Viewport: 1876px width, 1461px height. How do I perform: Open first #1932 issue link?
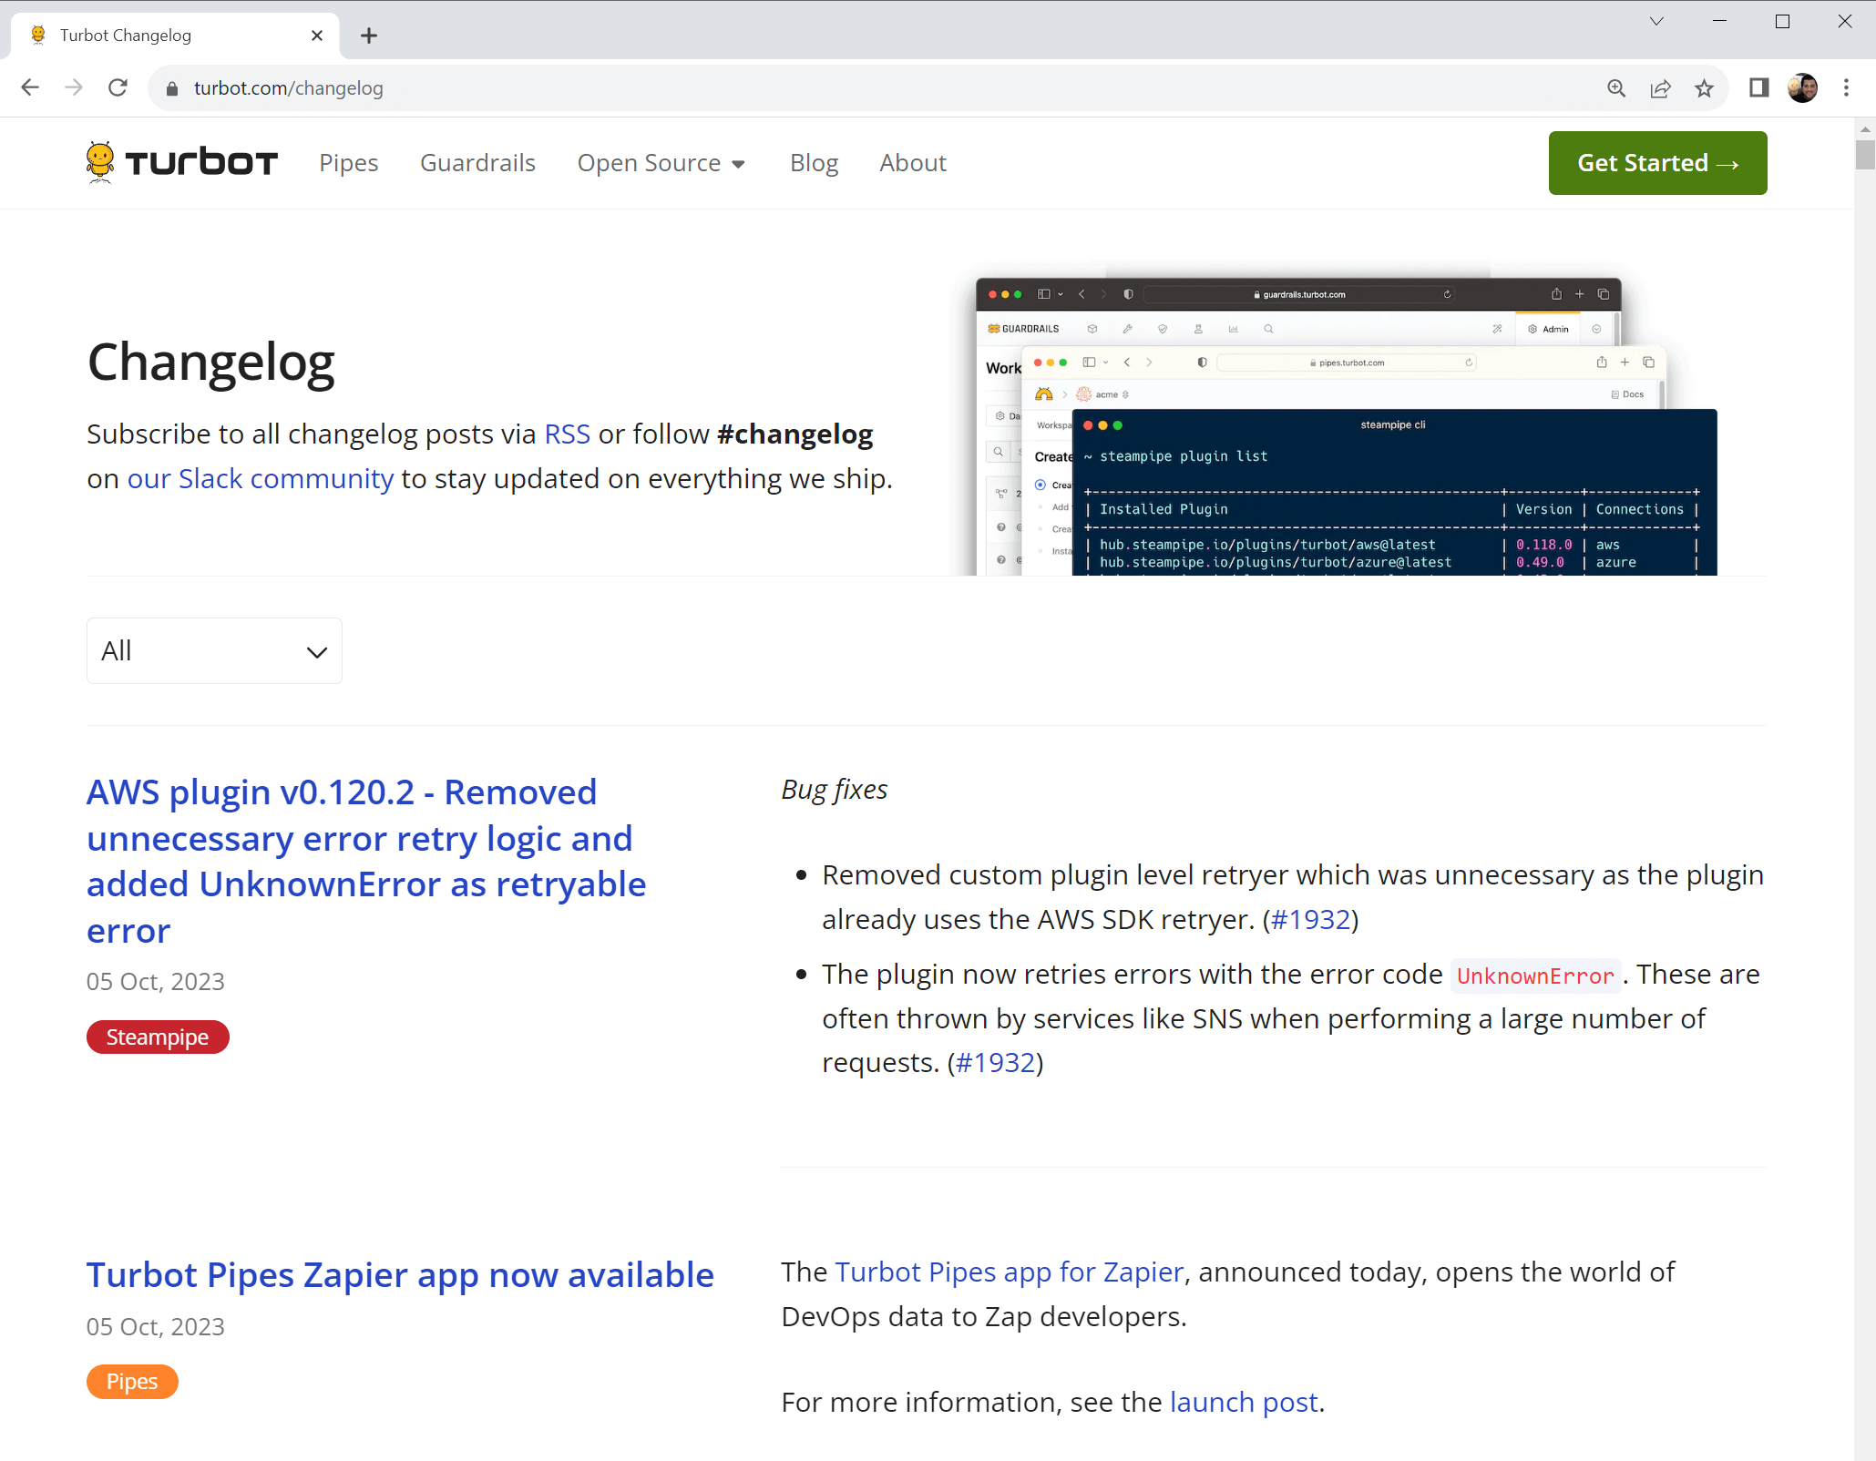pos(1310,920)
